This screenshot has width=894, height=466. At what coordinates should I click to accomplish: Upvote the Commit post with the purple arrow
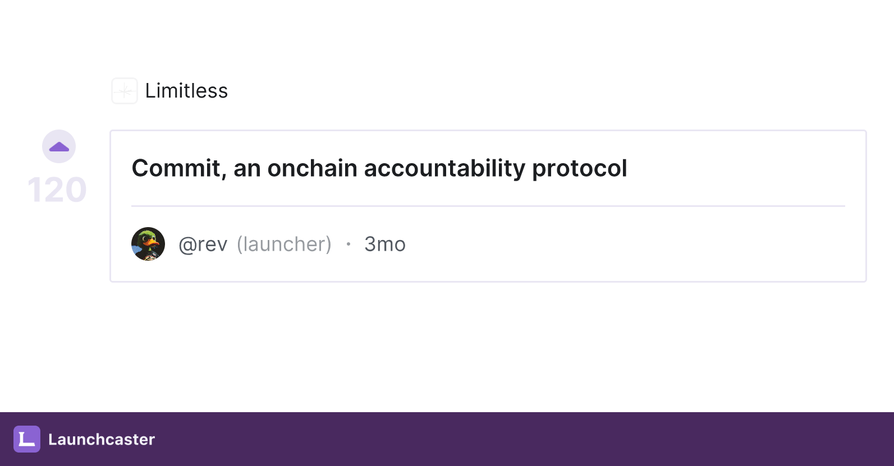tap(59, 147)
